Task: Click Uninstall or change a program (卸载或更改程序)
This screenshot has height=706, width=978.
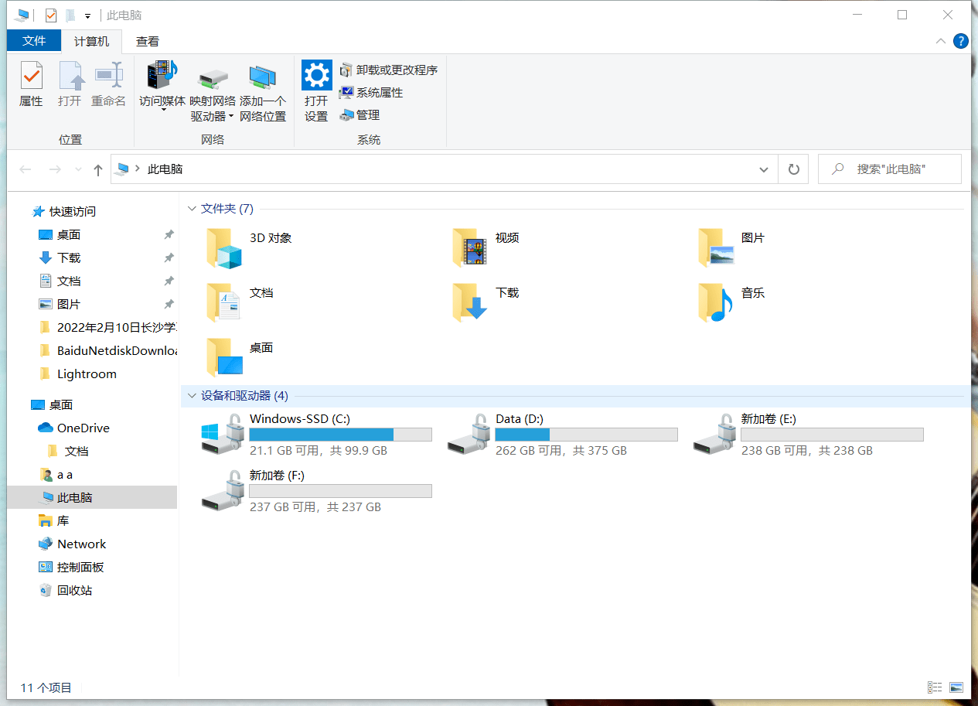Action: pyautogui.click(x=389, y=70)
